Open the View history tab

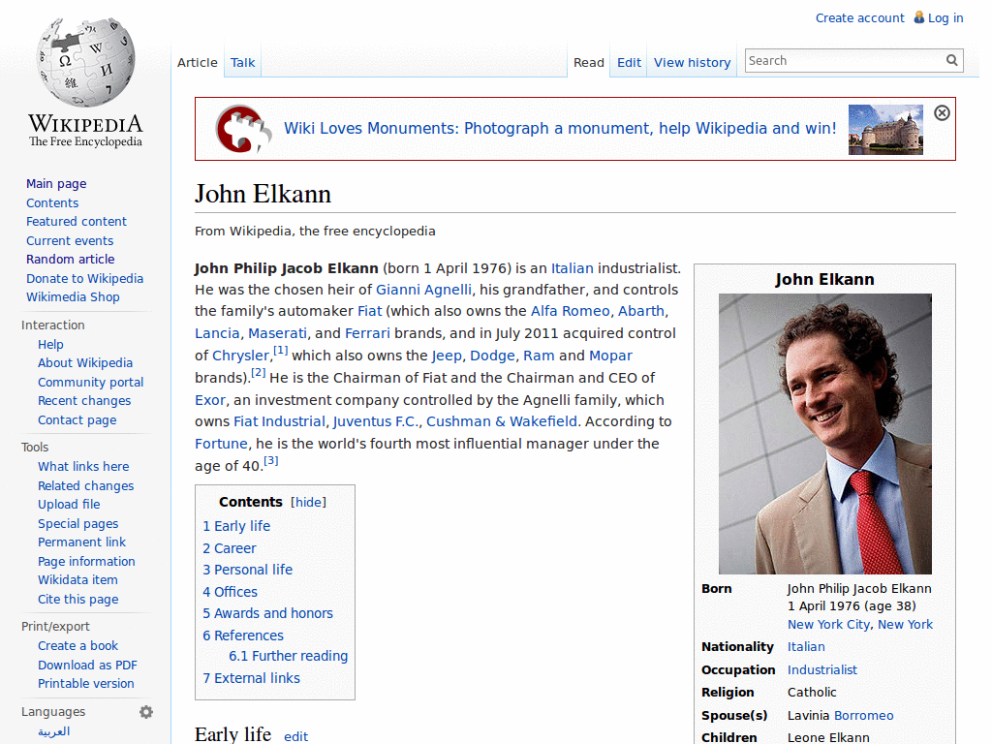692,63
